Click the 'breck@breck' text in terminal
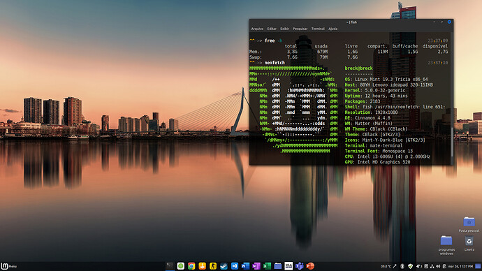The height and width of the screenshot is (271, 482). tap(359, 68)
